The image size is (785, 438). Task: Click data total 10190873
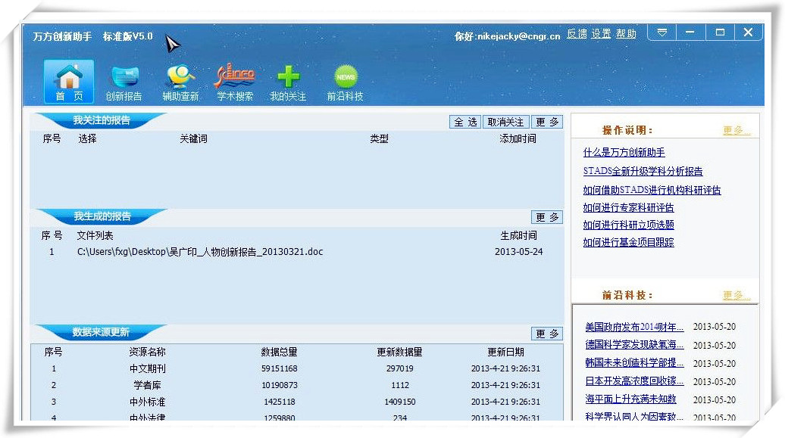coord(280,386)
